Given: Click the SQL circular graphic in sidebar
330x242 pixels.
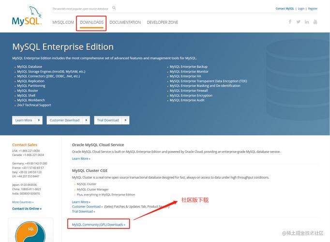Looking at the screenshot, I should tap(30, 231).
